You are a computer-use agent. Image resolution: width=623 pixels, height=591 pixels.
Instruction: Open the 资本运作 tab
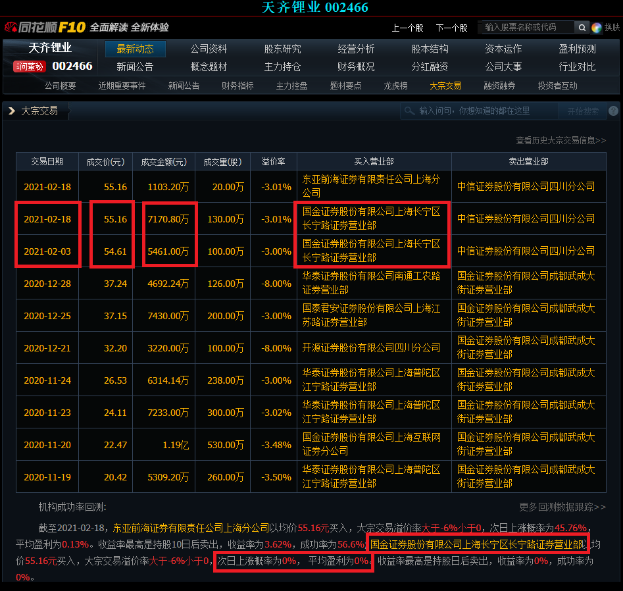coord(503,49)
